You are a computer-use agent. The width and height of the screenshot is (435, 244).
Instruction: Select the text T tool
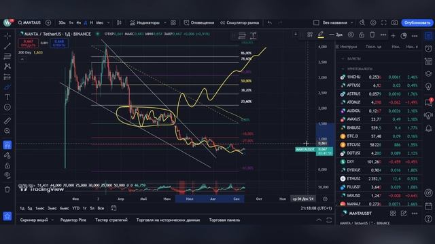7,97
